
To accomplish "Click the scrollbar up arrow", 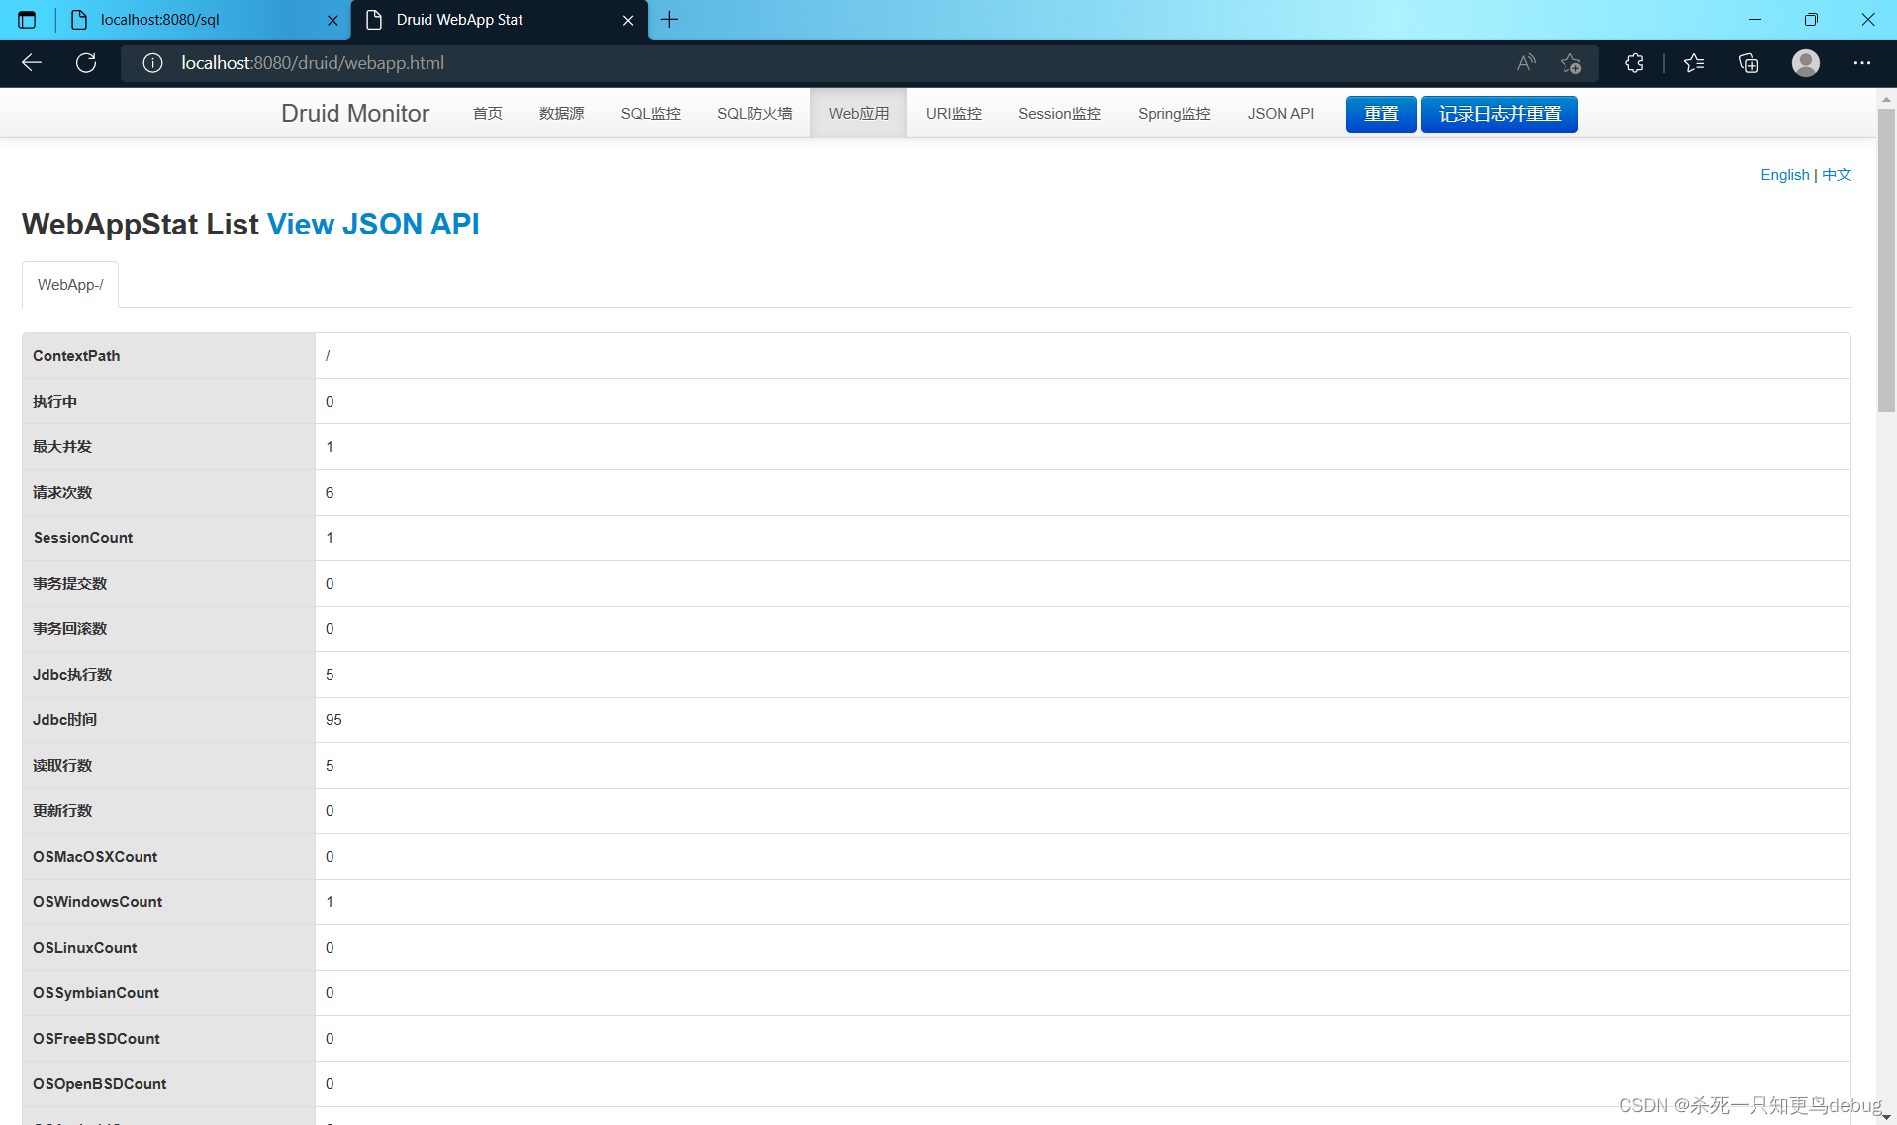I will tap(1887, 99).
